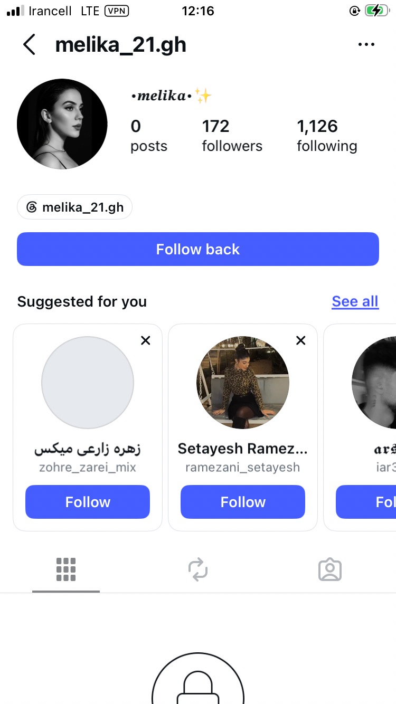The image size is (396, 704).
Task: View melika's profile picture
Action: pos(62,124)
